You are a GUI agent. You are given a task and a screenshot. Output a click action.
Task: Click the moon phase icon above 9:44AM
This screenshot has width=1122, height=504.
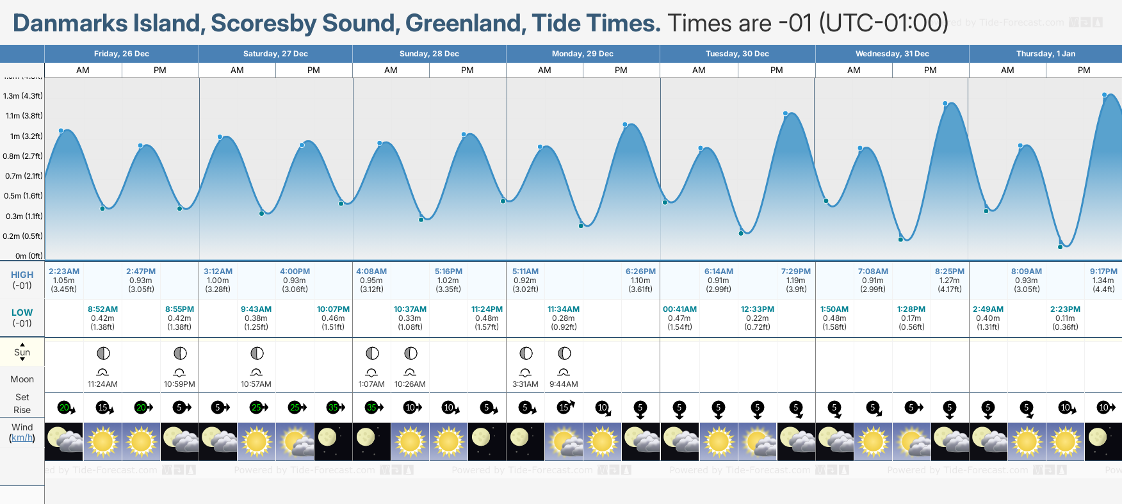(564, 354)
